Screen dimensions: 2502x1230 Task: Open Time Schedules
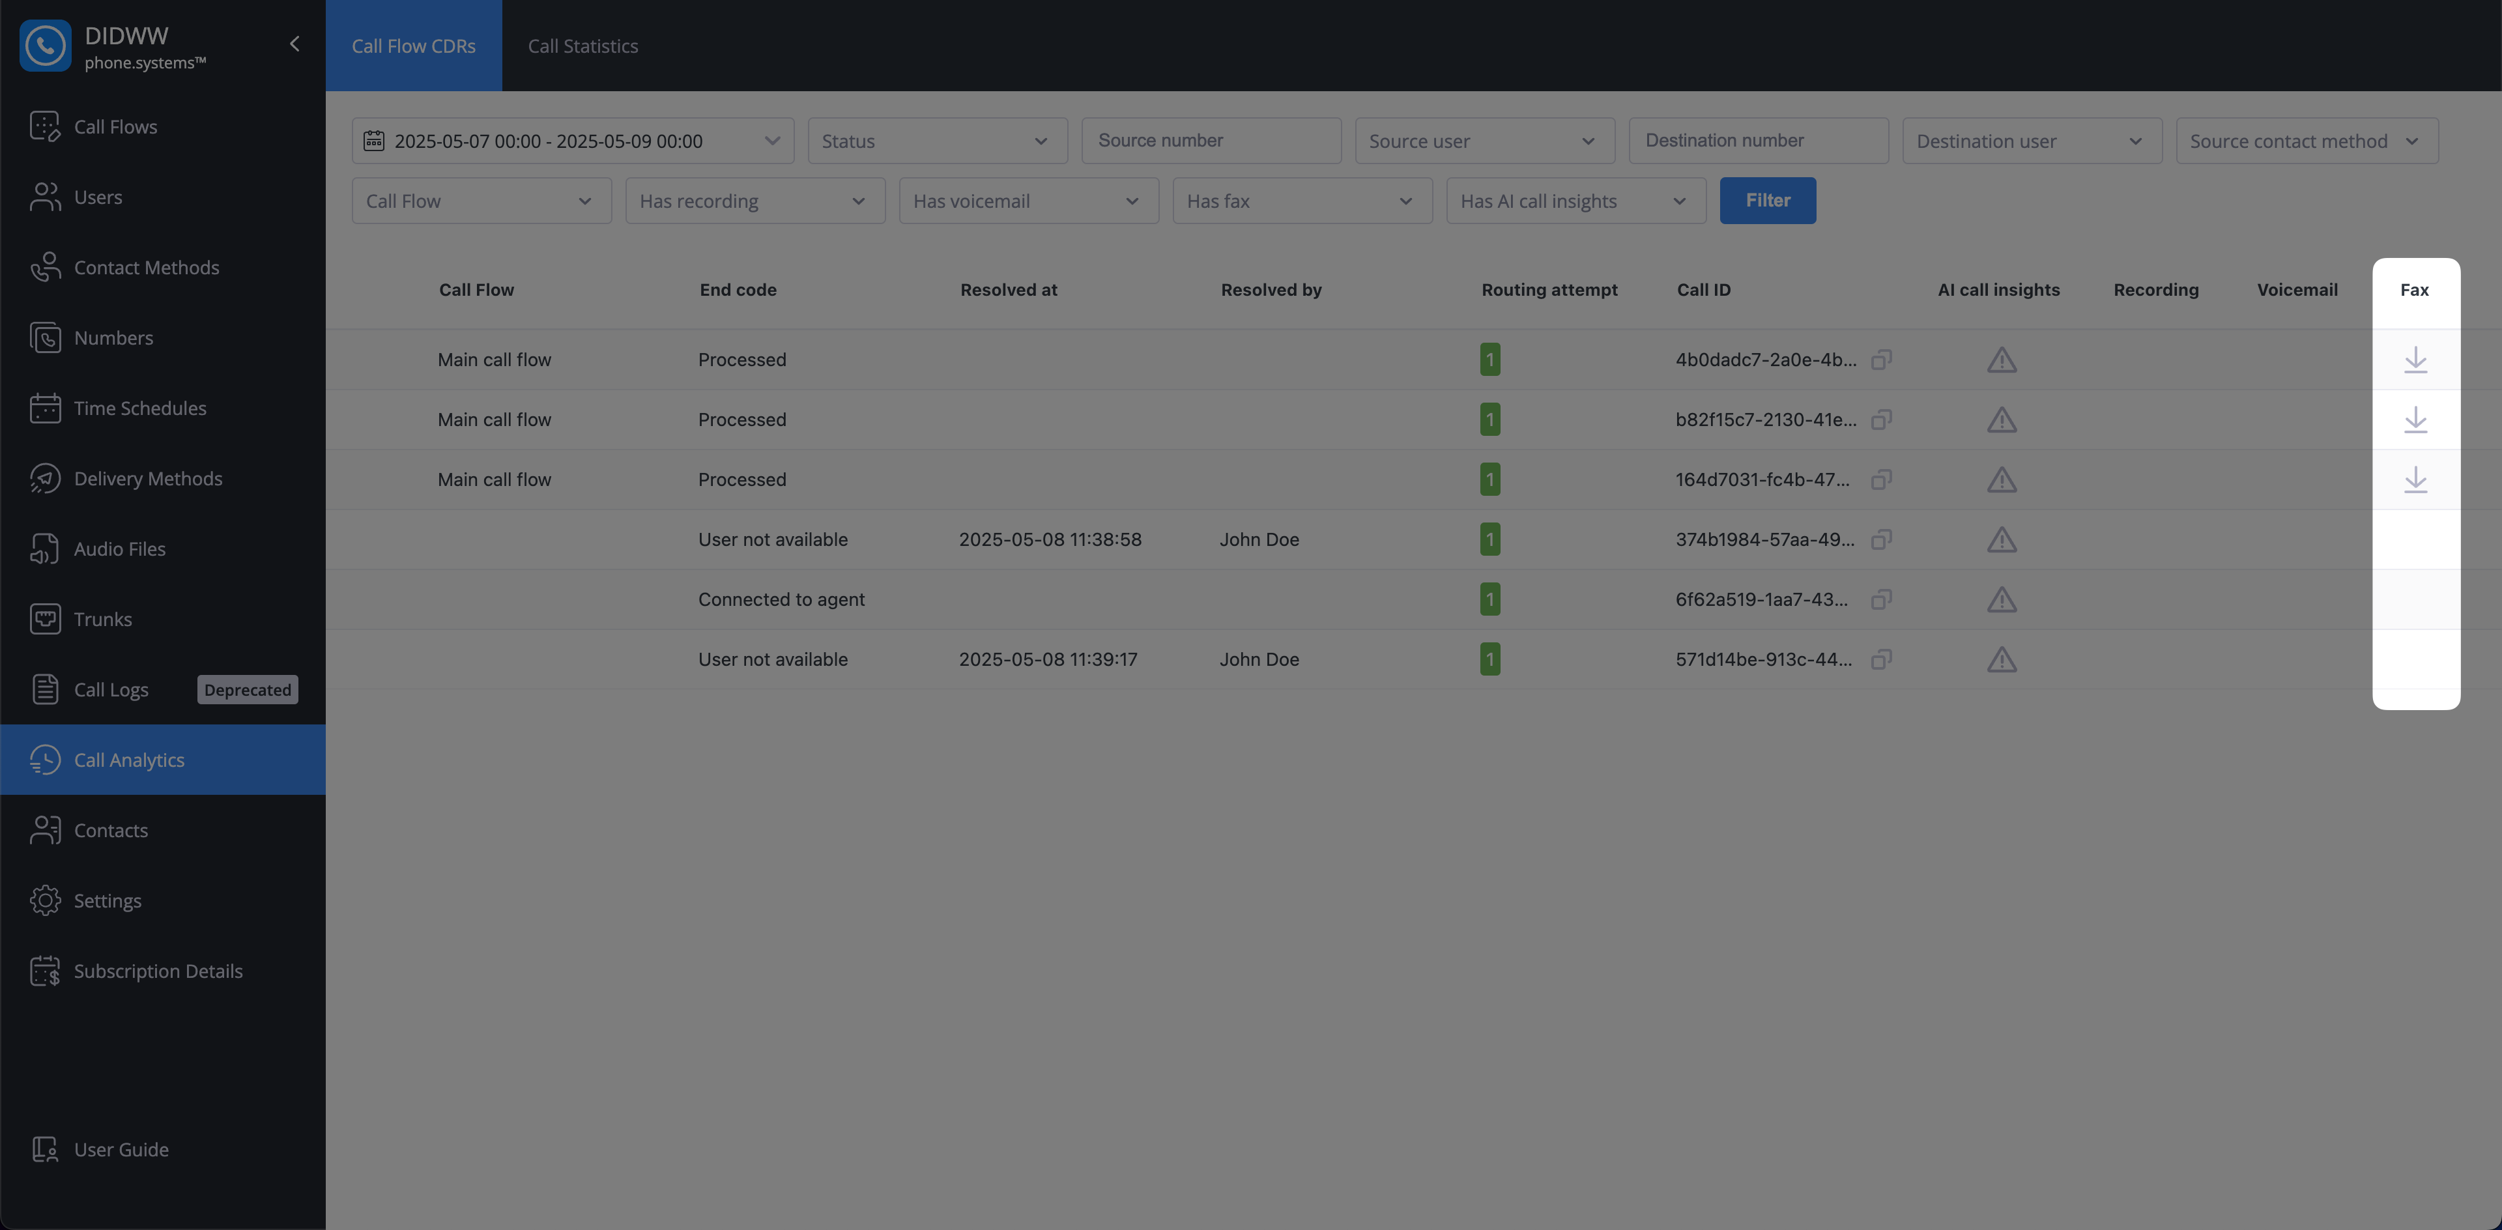coord(163,408)
